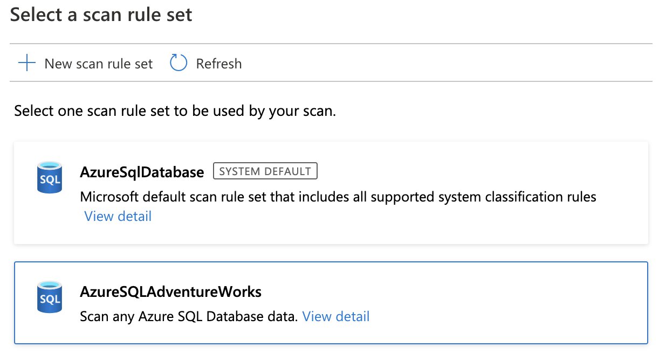
Task: Click 'Scan any Azure SQL Database data' text
Action: 189,316
